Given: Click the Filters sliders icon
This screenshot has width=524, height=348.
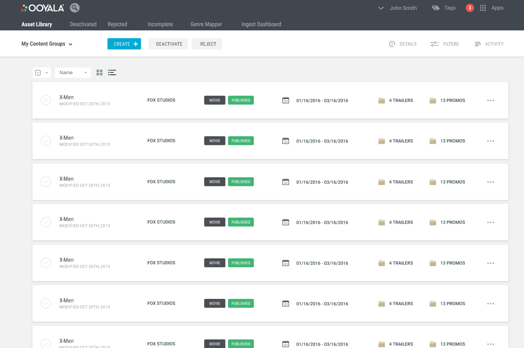Looking at the screenshot, I should [x=434, y=44].
